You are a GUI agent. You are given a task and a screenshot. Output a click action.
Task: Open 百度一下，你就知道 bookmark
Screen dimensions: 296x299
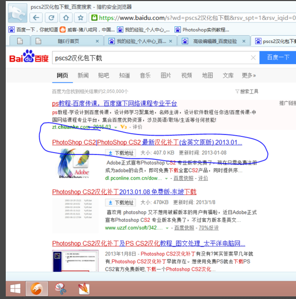pos(33,30)
